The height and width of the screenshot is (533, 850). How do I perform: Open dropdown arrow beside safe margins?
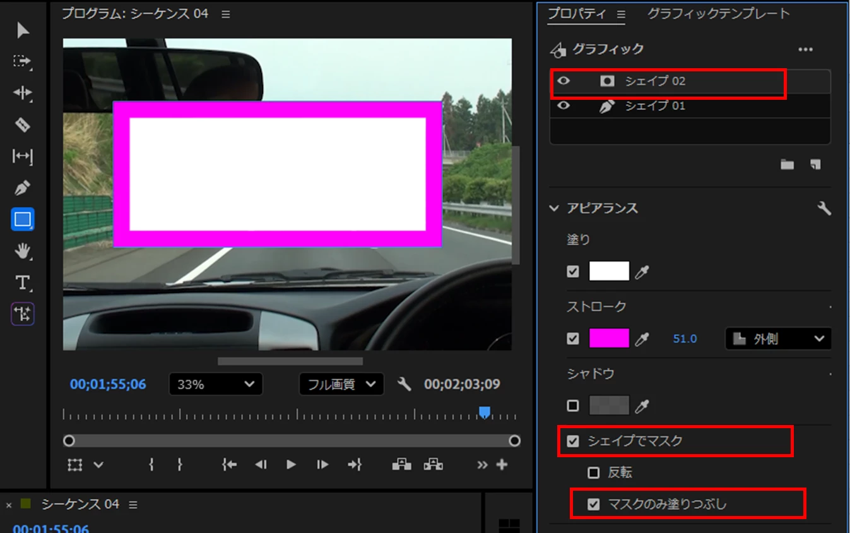(98, 465)
